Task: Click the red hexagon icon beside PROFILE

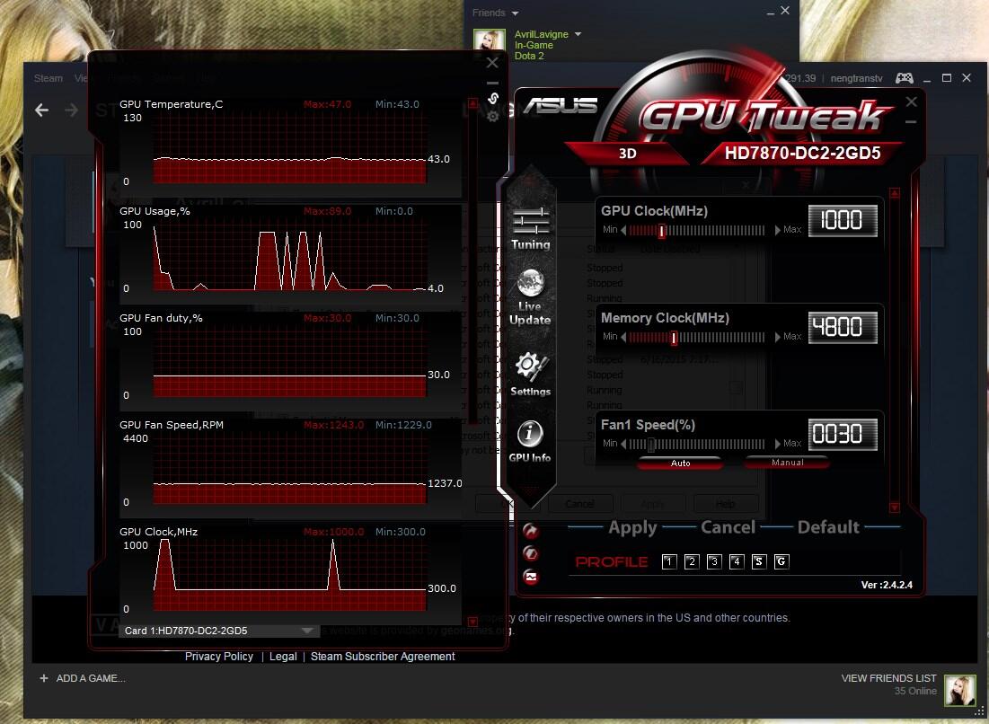Action: [531, 553]
